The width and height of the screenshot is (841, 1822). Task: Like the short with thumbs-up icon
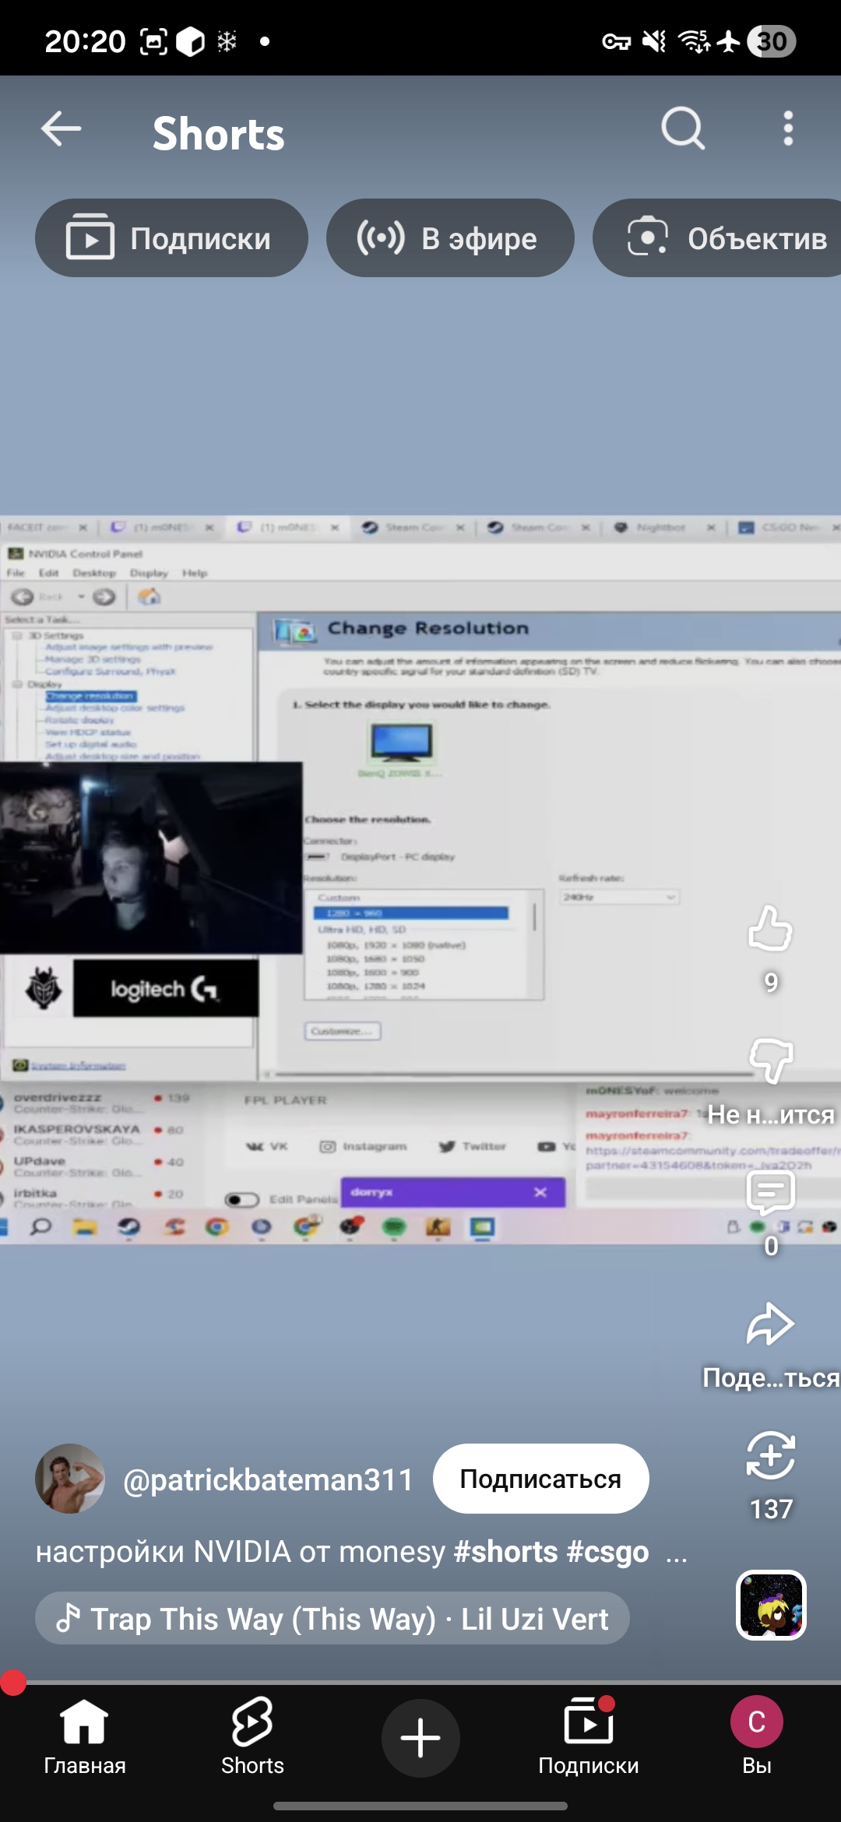click(770, 928)
